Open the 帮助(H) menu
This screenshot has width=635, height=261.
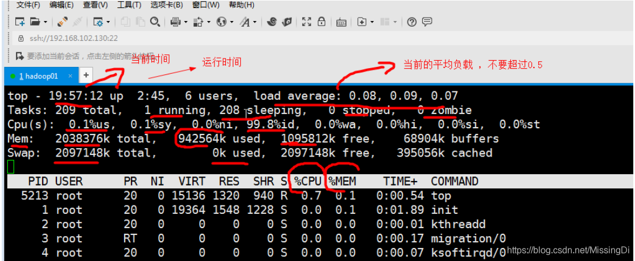[242, 5]
